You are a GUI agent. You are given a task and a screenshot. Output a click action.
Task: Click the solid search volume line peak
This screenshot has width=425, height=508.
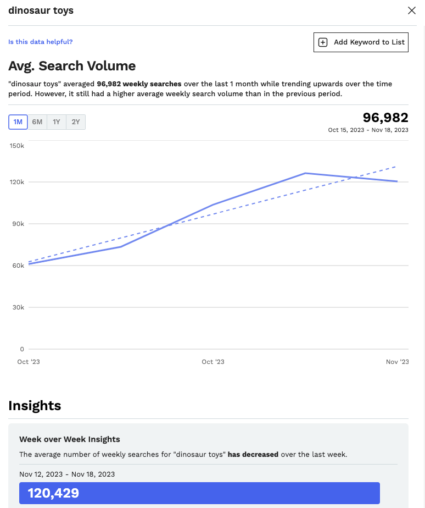click(305, 173)
